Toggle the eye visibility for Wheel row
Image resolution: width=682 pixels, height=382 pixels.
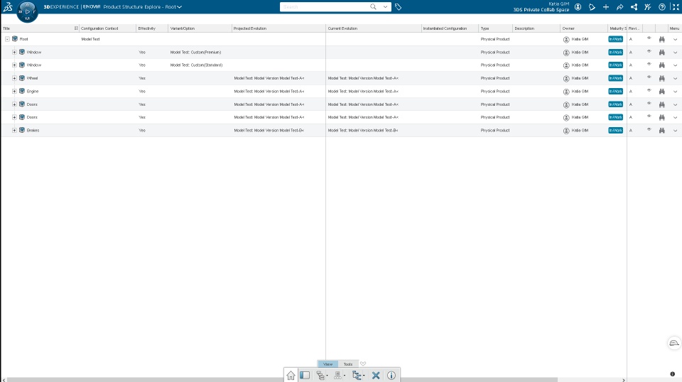pos(649,77)
